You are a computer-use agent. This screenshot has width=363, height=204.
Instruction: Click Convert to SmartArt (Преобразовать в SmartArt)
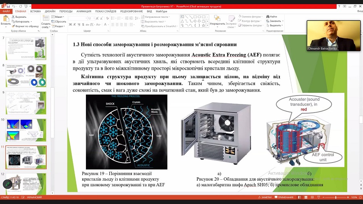tap(159, 26)
